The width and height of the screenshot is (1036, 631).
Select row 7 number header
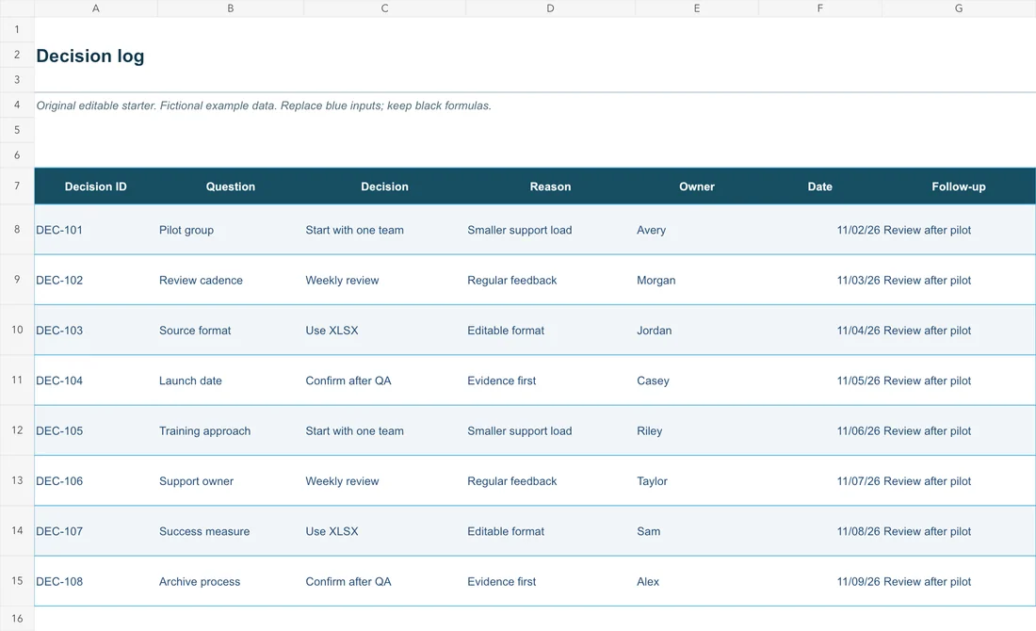(17, 186)
